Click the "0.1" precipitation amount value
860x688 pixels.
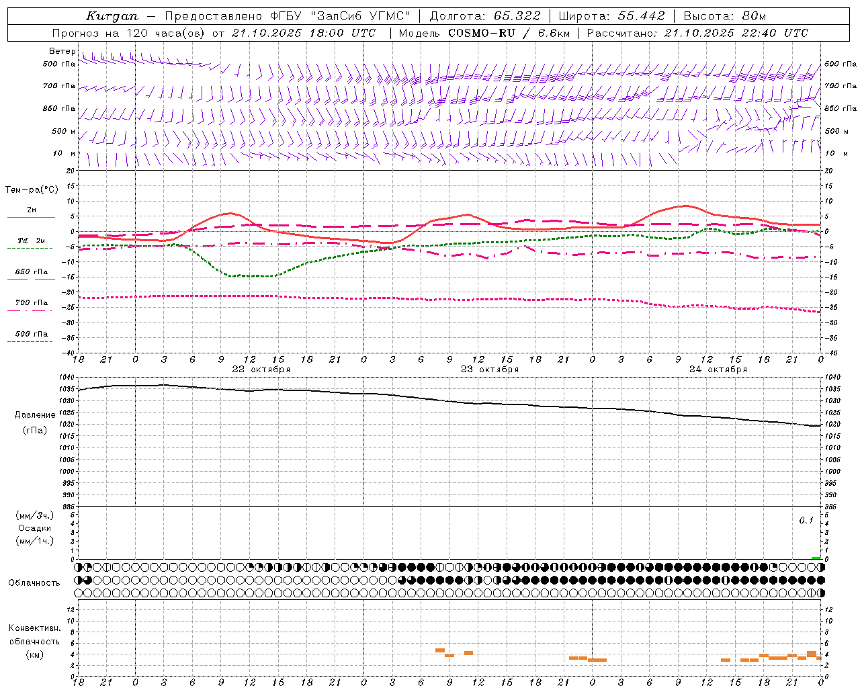click(806, 521)
